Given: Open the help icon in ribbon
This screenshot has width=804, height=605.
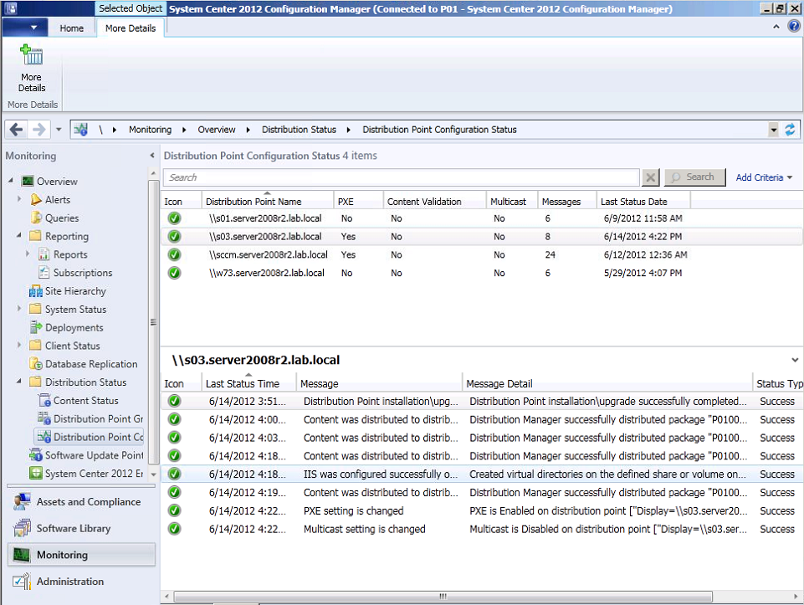Looking at the screenshot, I should coord(794,27).
